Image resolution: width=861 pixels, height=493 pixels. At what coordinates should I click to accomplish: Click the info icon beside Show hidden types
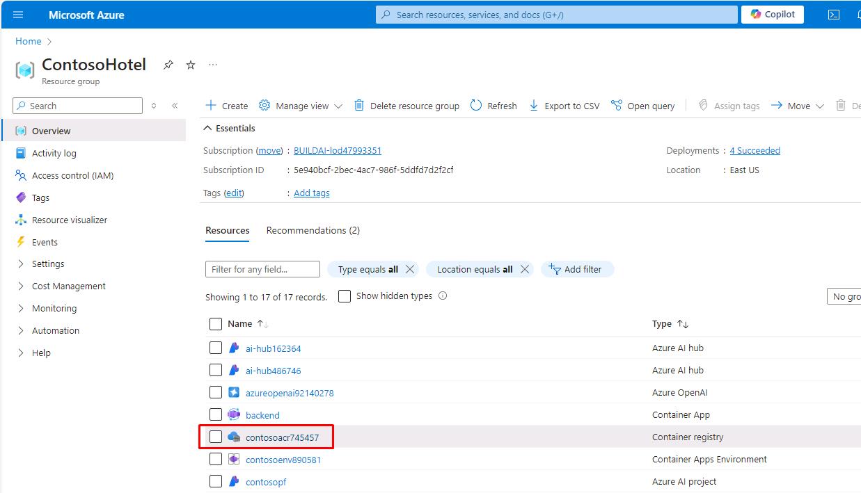[443, 296]
